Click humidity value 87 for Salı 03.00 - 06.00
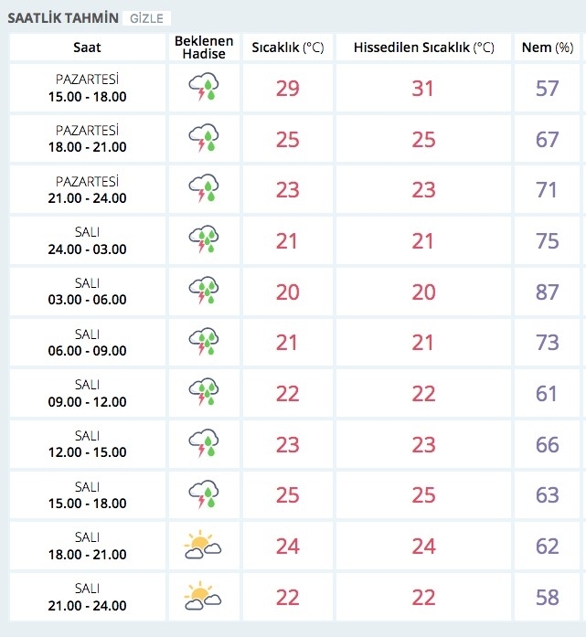Viewport: 586px width, 637px height. click(547, 292)
